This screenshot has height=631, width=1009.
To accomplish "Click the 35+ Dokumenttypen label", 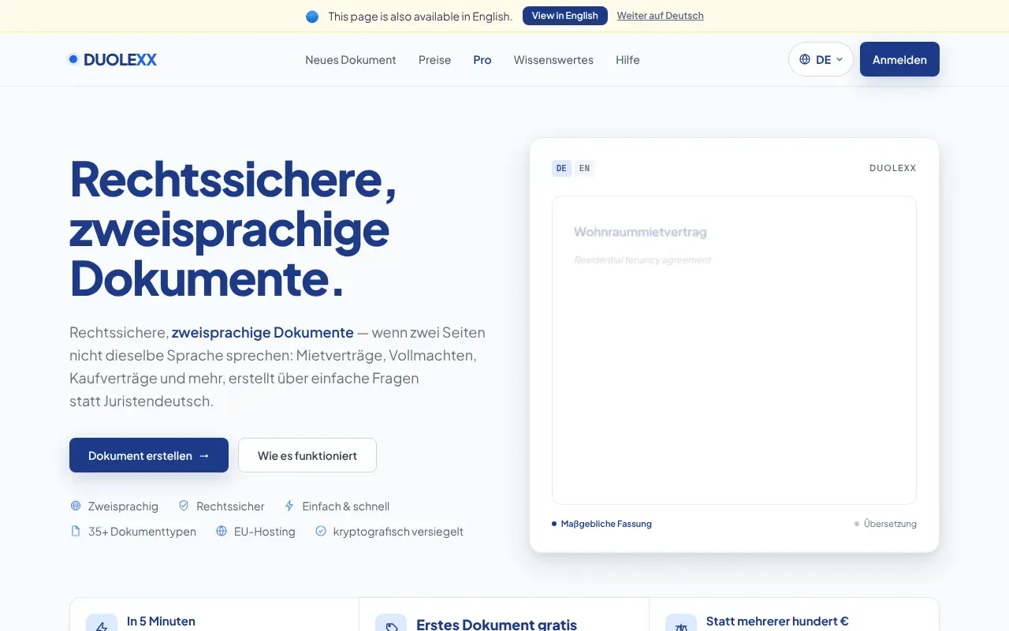I will point(142,532).
